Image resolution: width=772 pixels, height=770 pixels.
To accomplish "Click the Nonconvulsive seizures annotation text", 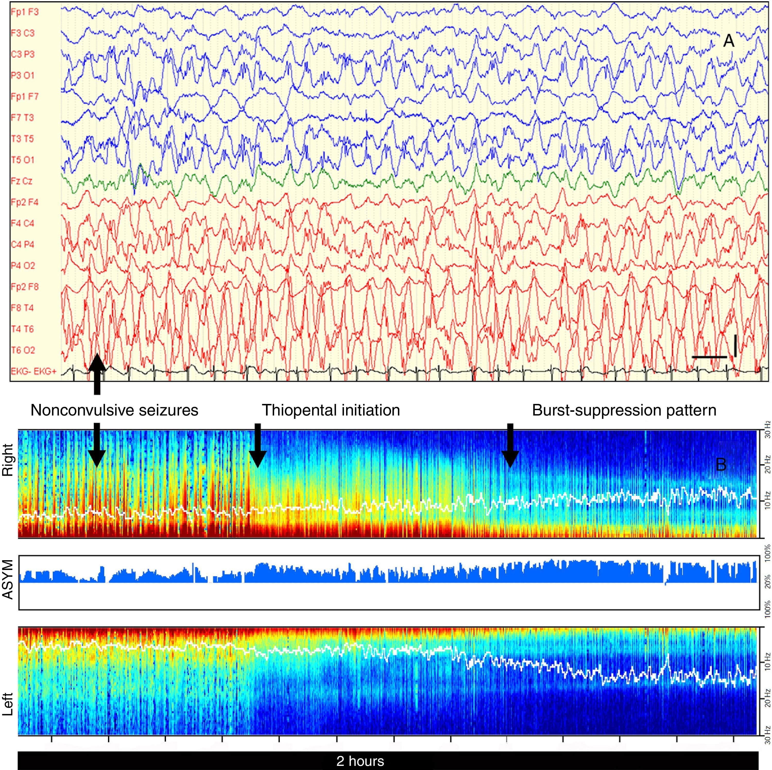I will click(x=114, y=410).
